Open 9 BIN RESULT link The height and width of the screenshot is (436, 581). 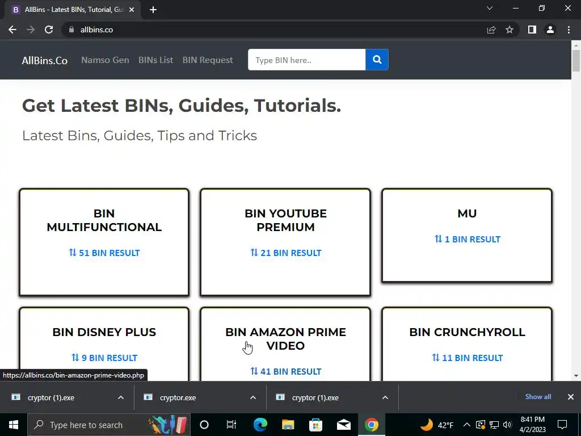[104, 358]
